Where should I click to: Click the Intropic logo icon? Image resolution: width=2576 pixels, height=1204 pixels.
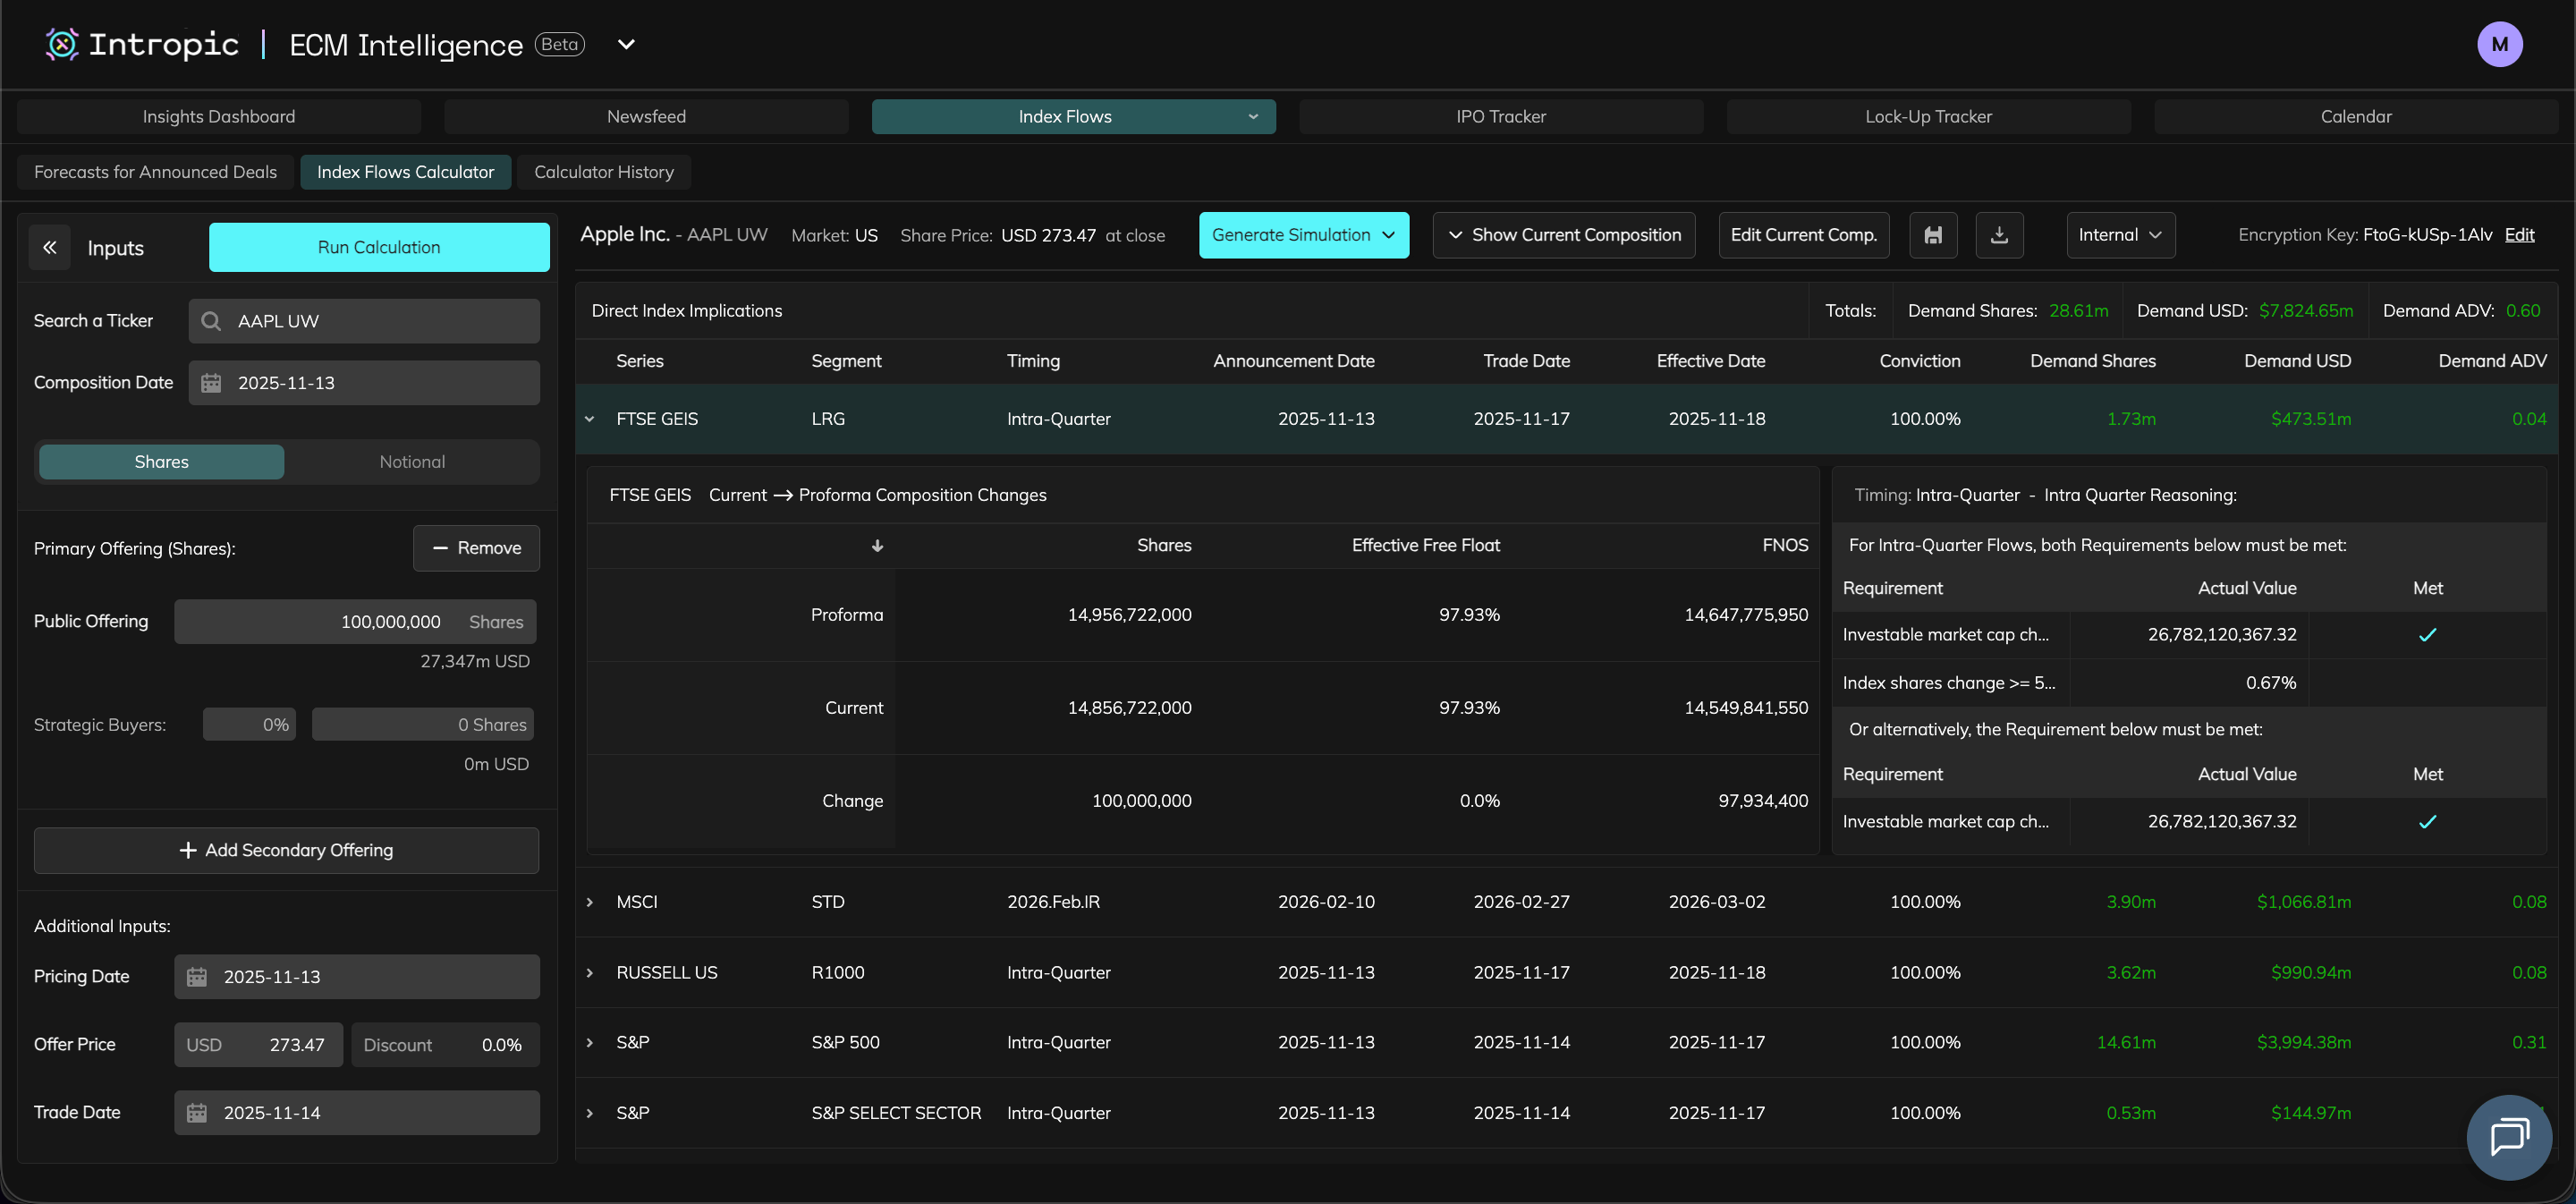(62, 44)
